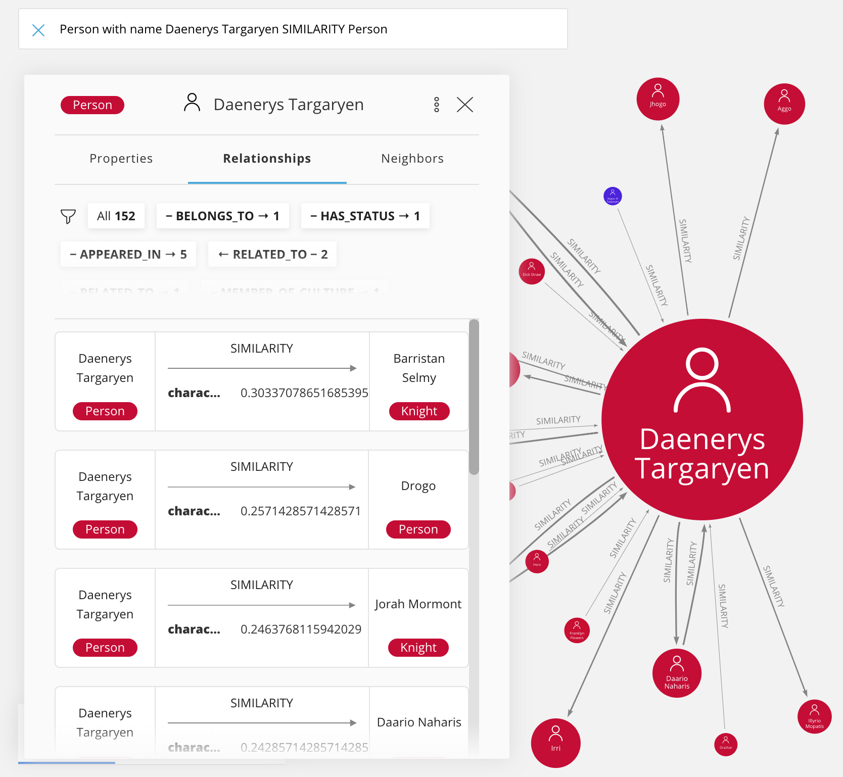Click Drogo in the relationship card
The image size is (843, 777).
pyautogui.click(x=418, y=486)
